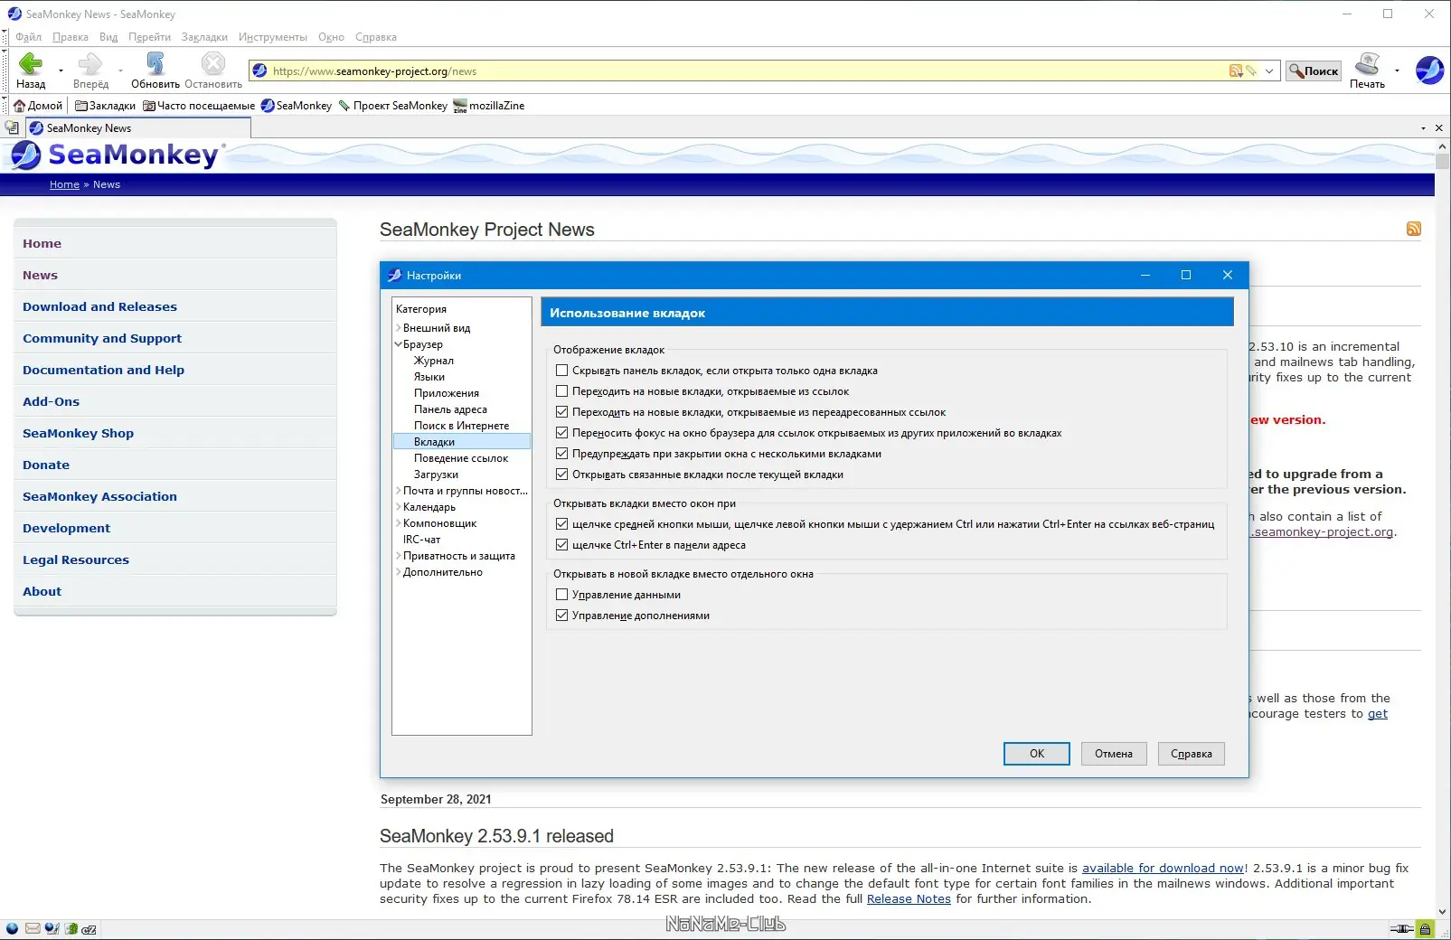Uncheck the 'Управление дополнениями' checkbox
Screen dimensions: 1451x940
(561, 616)
